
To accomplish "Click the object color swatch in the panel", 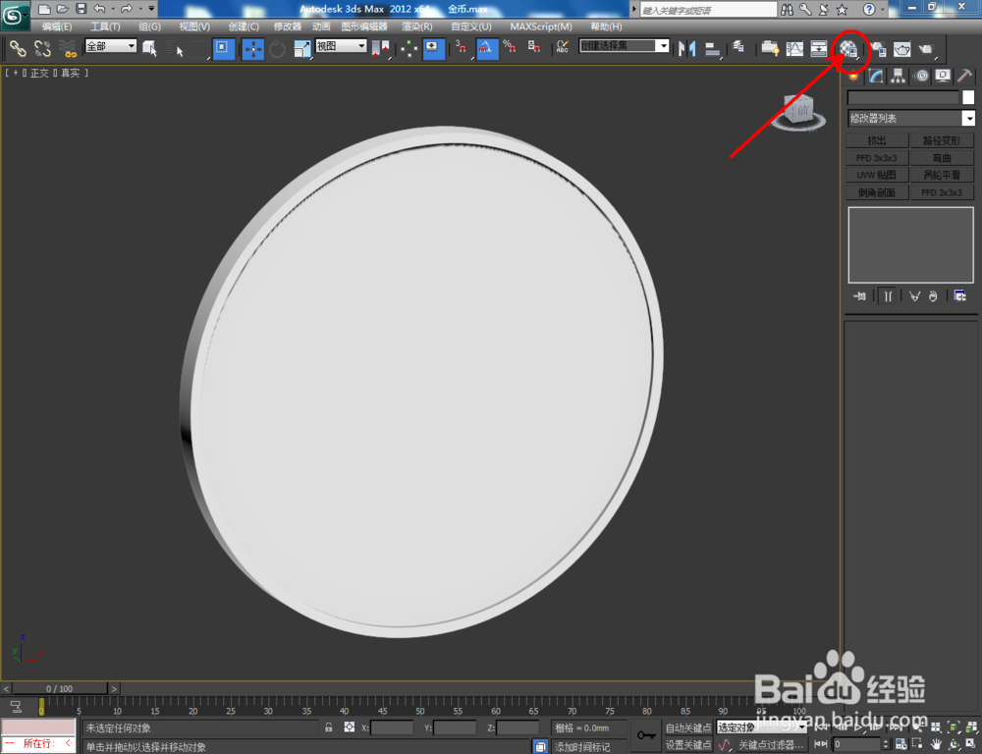I will tap(967, 97).
